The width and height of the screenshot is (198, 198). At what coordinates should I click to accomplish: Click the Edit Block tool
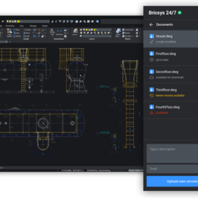[x=127, y=36]
